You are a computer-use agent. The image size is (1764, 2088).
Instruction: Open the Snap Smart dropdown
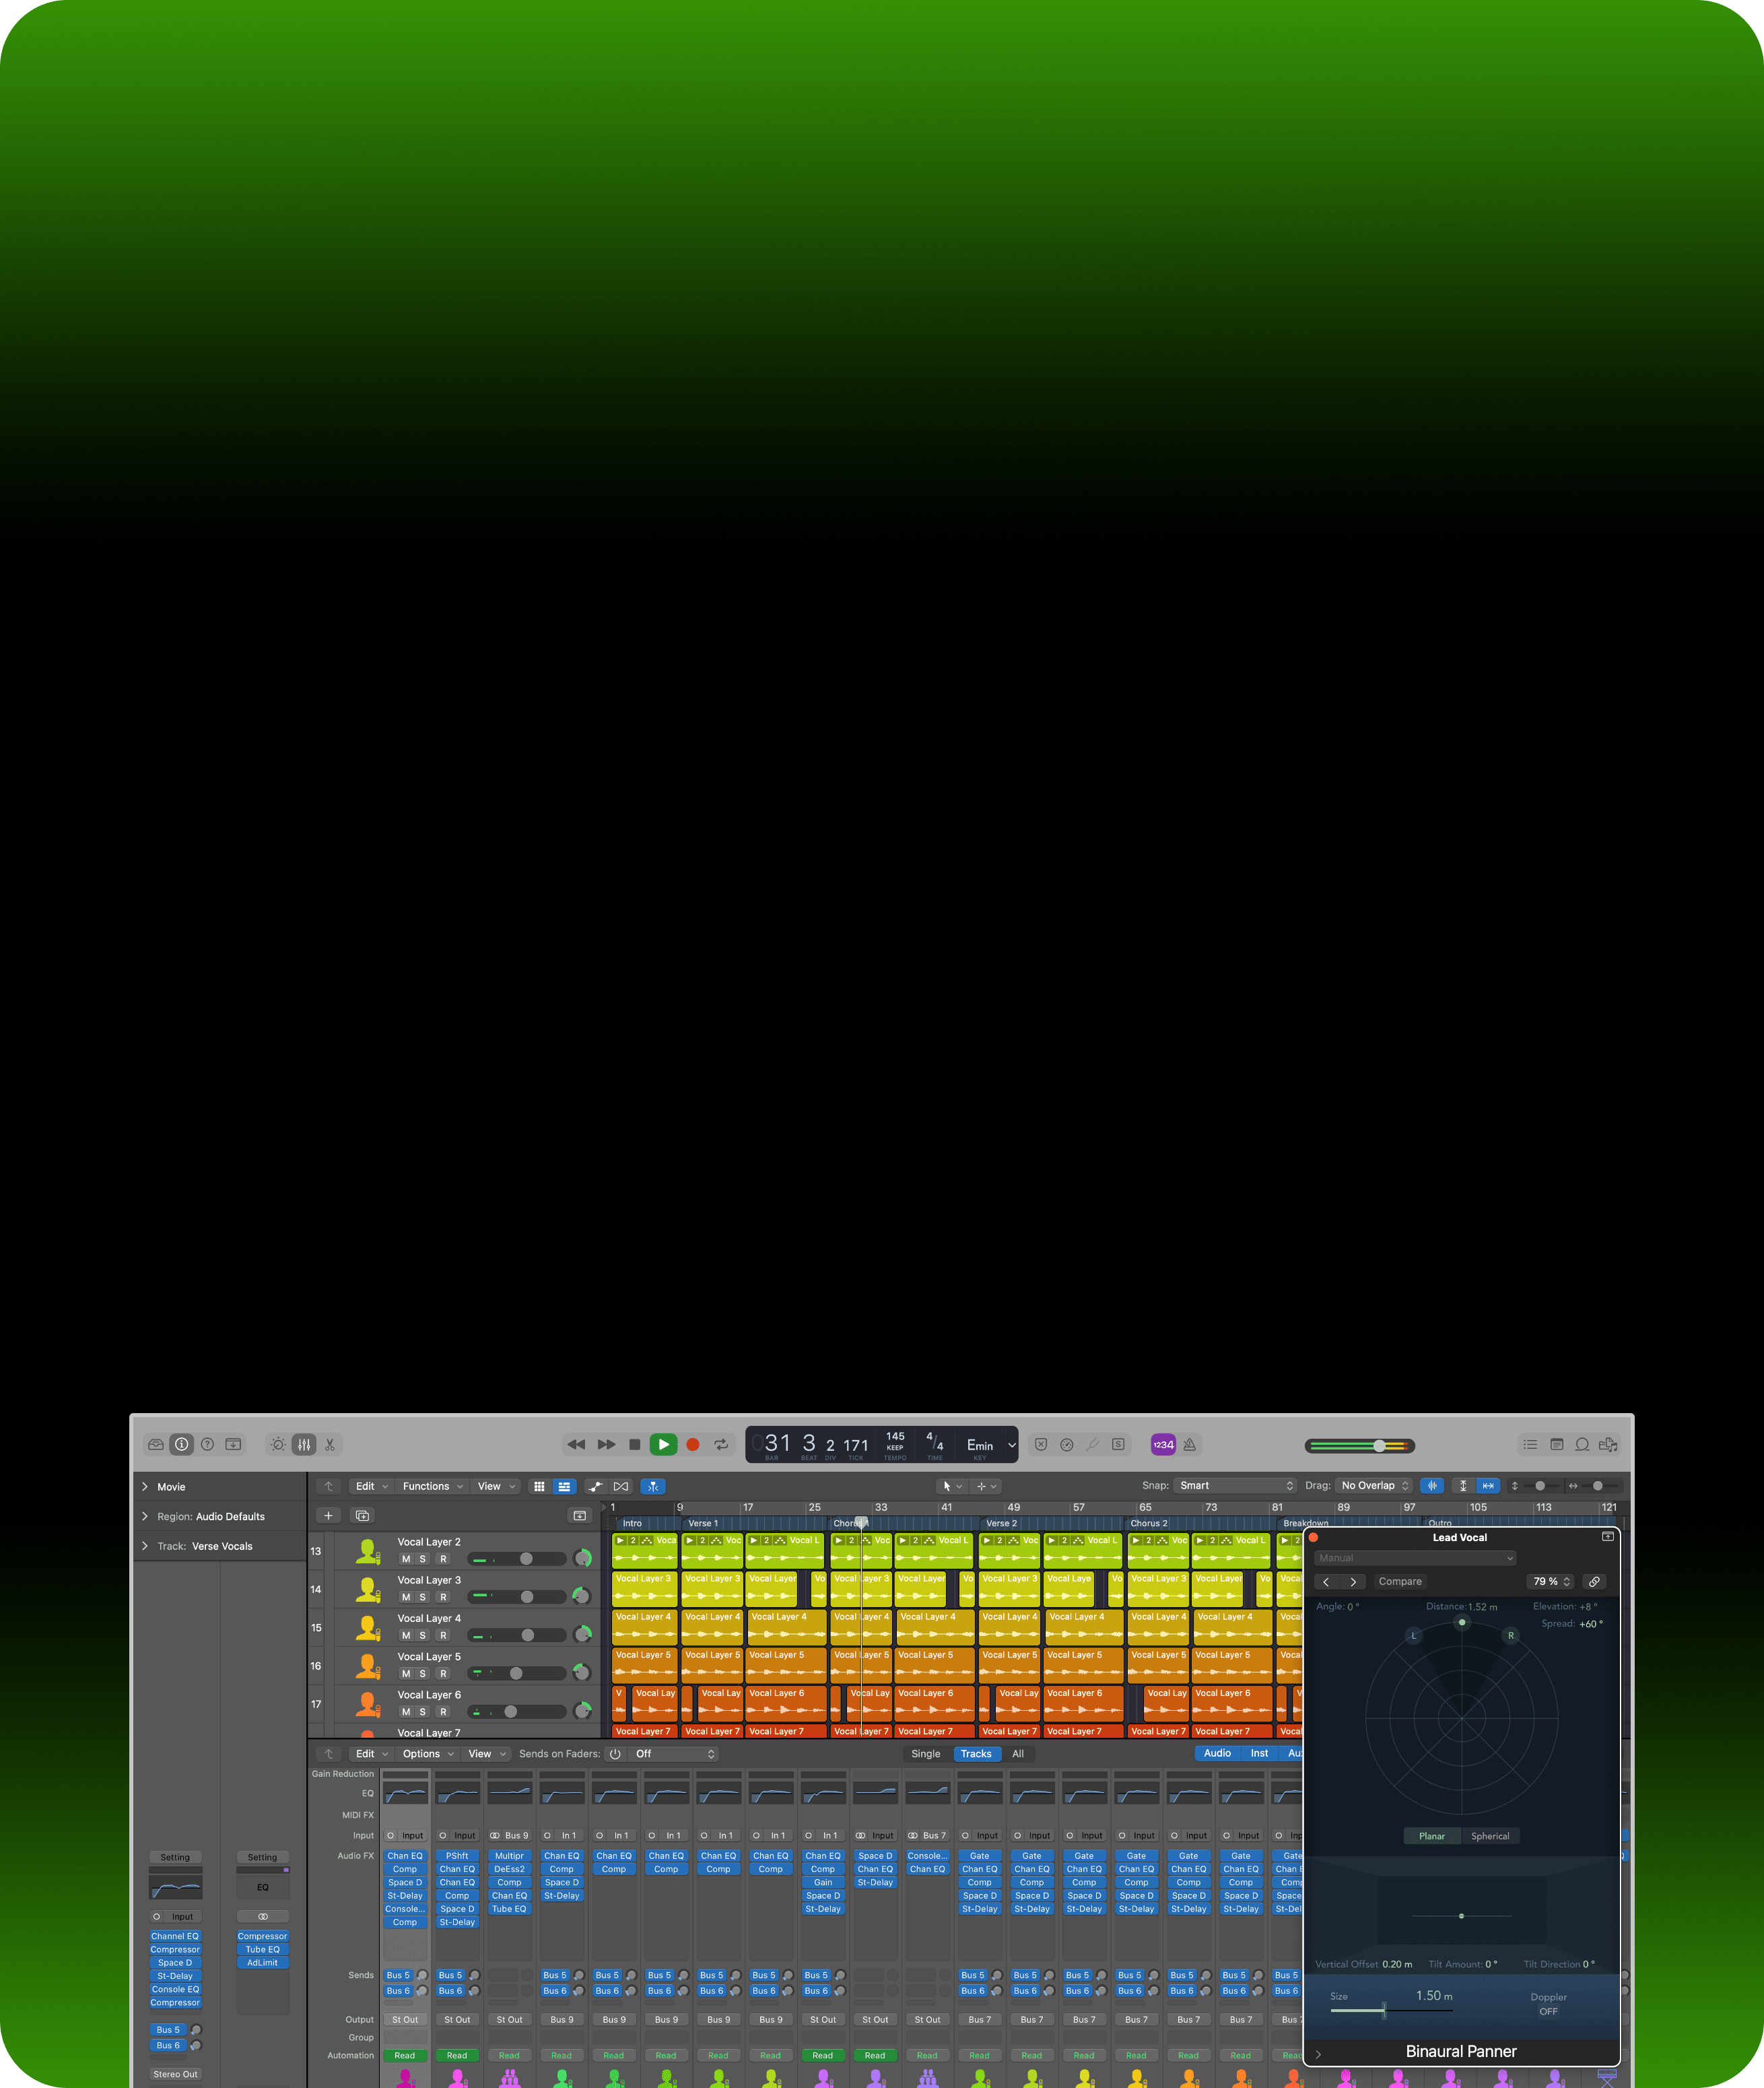point(1236,1486)
